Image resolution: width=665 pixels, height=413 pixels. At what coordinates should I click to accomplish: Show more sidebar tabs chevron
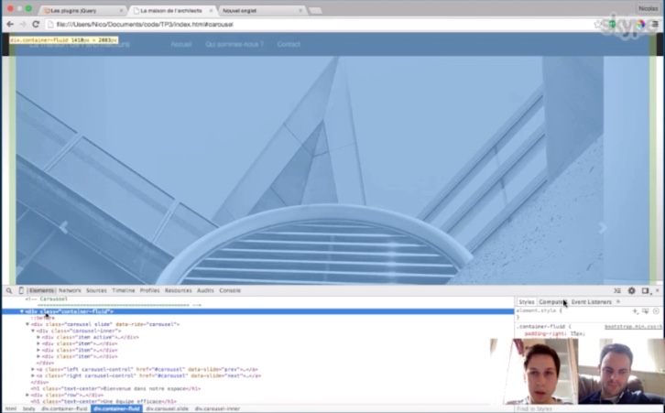(618, 302)
